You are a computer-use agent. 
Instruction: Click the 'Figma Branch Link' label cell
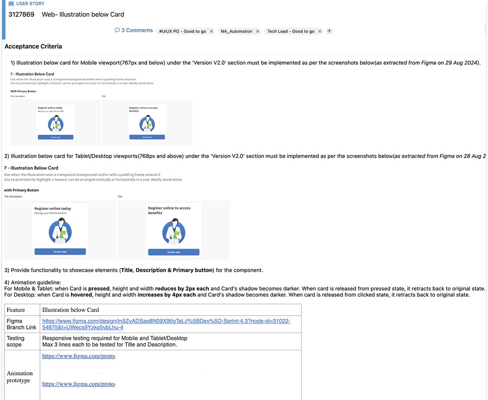click(22, 324)
